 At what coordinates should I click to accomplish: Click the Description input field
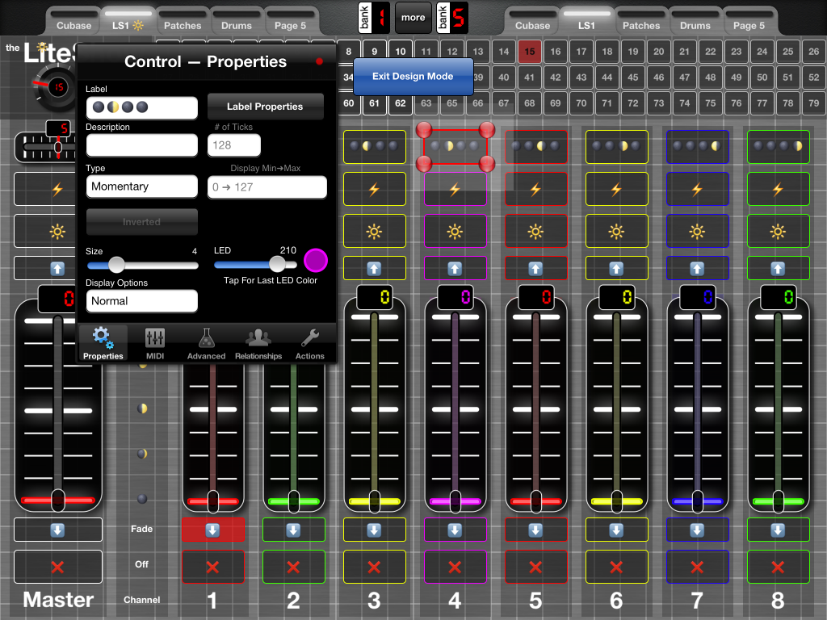[x=142, y=145]
